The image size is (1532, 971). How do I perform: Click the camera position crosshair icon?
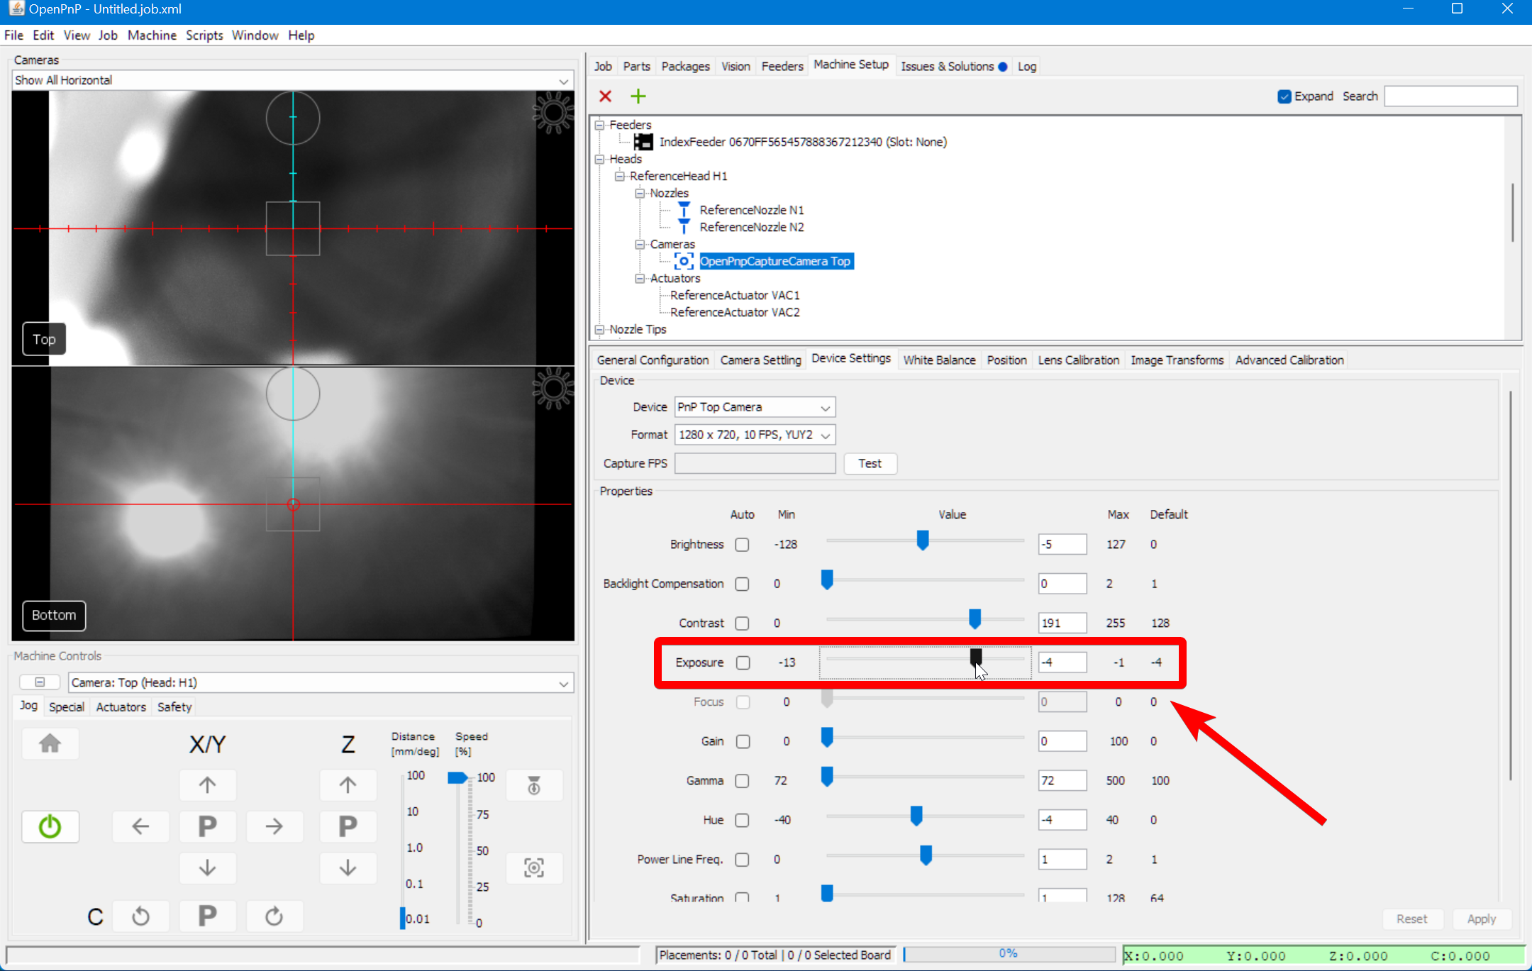point(534,867)
